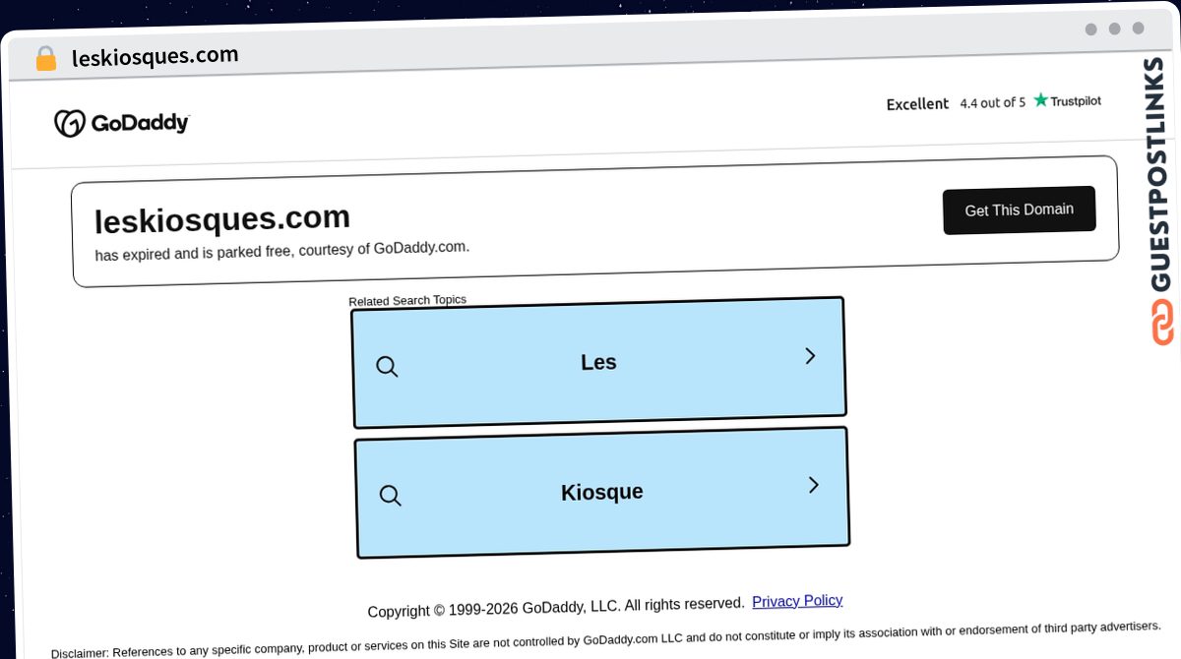This screenshot has height=659, width=1181.
Task: Click the padlock icon in address bar
Action: coord(45,59)
